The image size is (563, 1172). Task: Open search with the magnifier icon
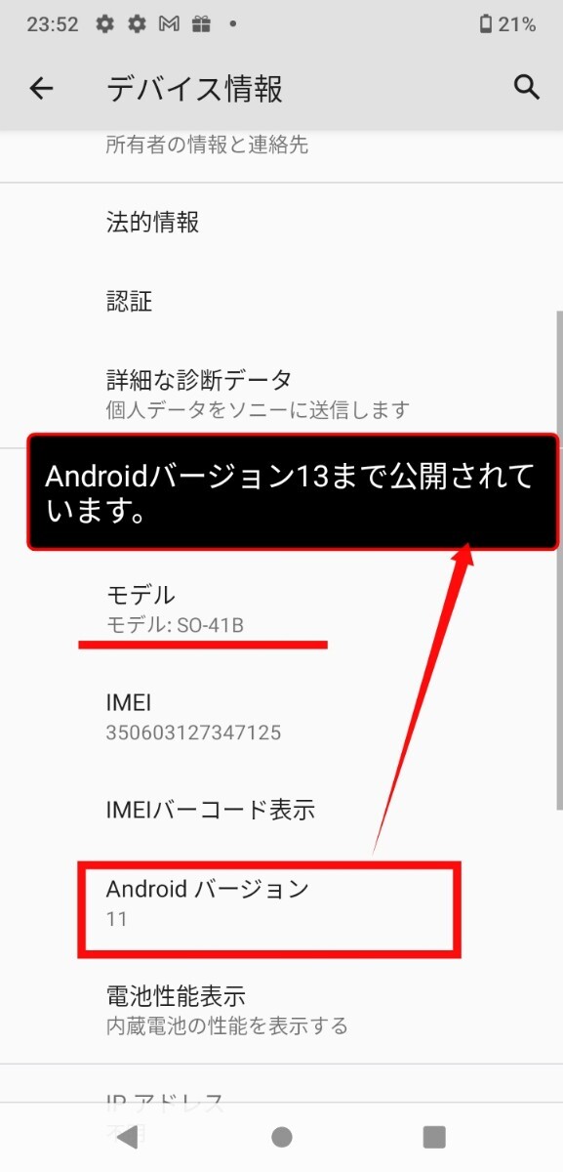click(x=527, y=87)
